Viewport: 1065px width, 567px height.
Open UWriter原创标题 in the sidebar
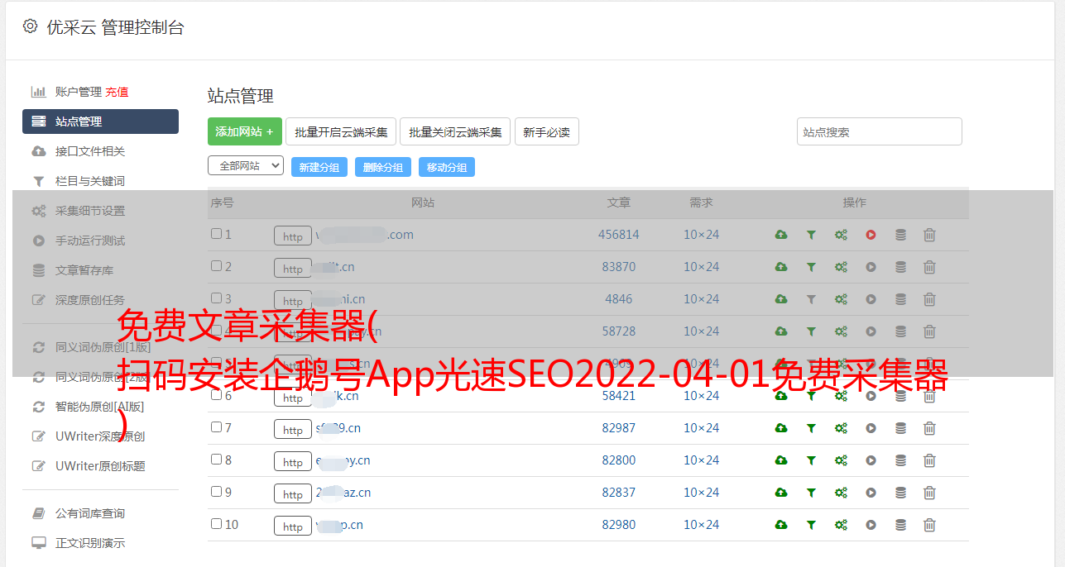(x=100, y=466)
